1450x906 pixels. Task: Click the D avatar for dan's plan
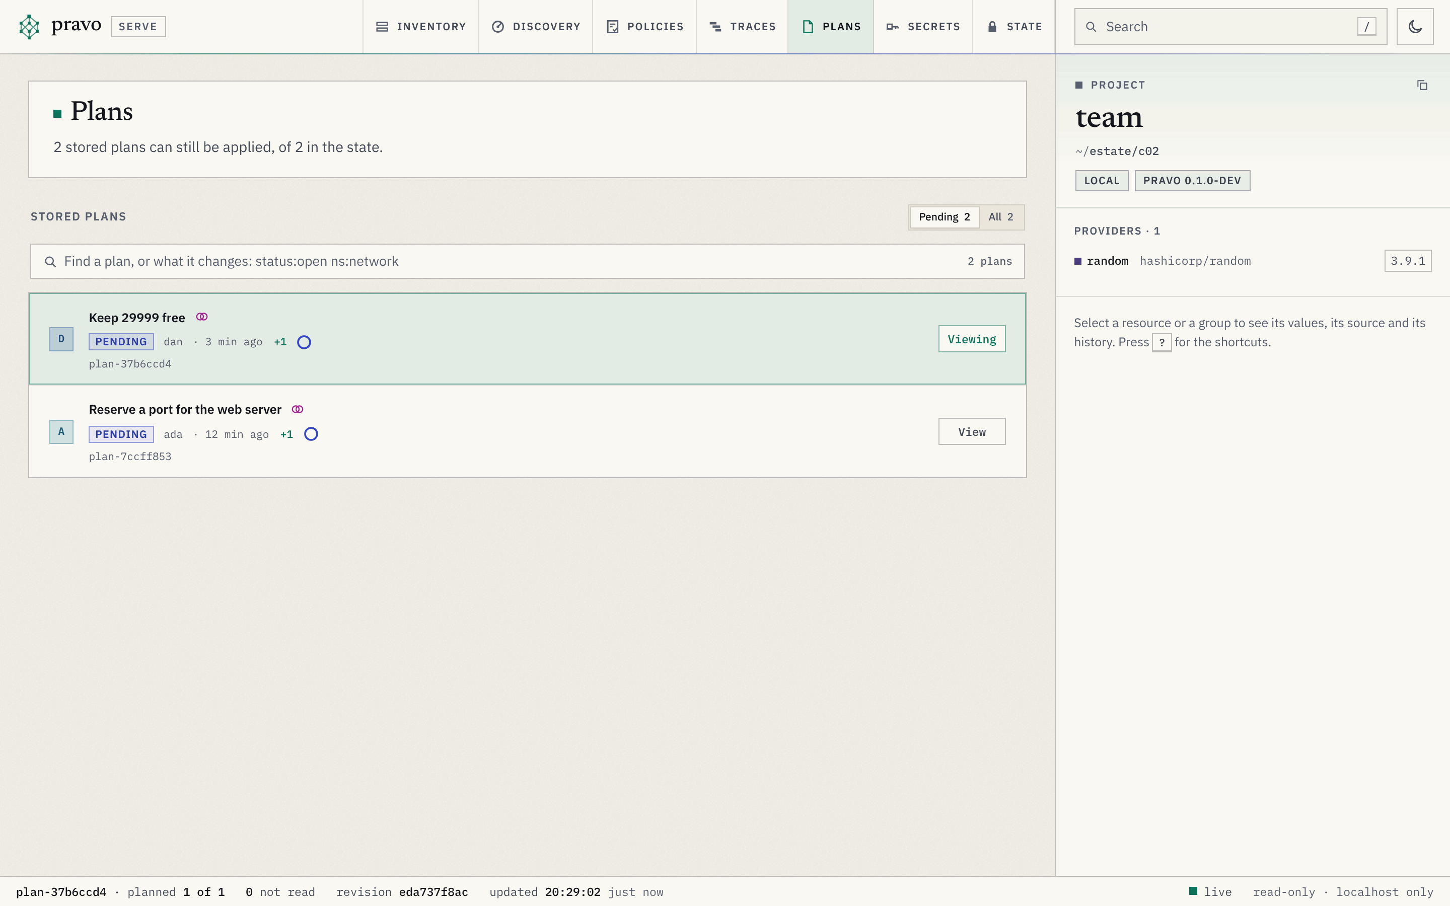pyautogui.click(x=61, y=339)
